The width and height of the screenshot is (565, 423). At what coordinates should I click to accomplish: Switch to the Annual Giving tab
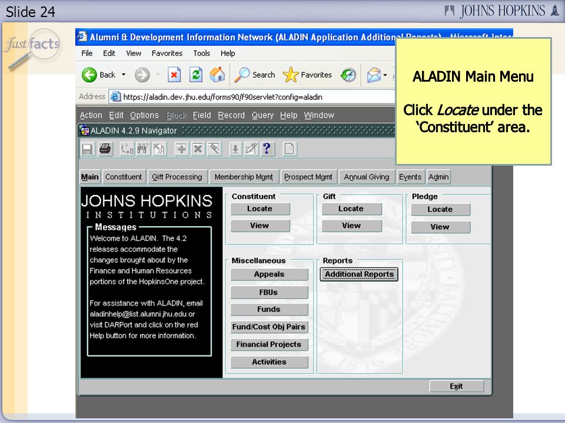[367, 177]
